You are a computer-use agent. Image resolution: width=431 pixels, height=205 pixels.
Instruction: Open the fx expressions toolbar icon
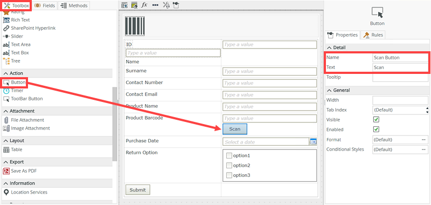(144, 5)
